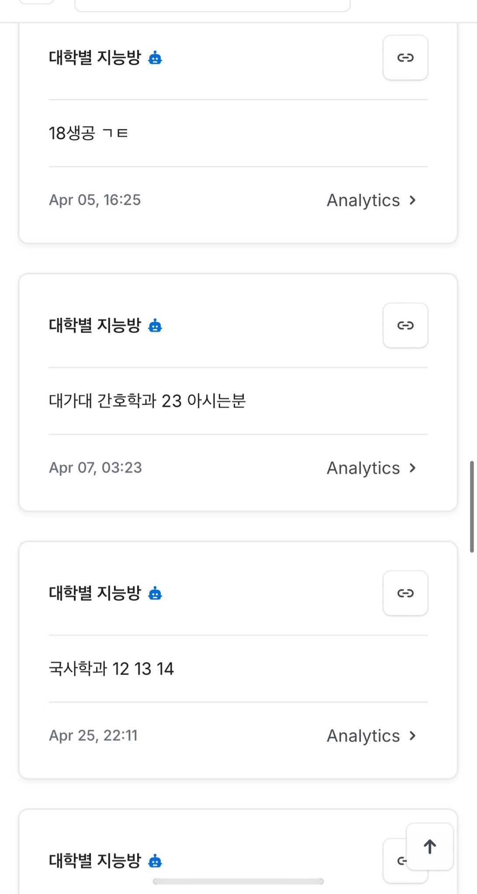Open Analytics for the Apr 25 post
Screen dimensions: 477x894
click(371, 736)
